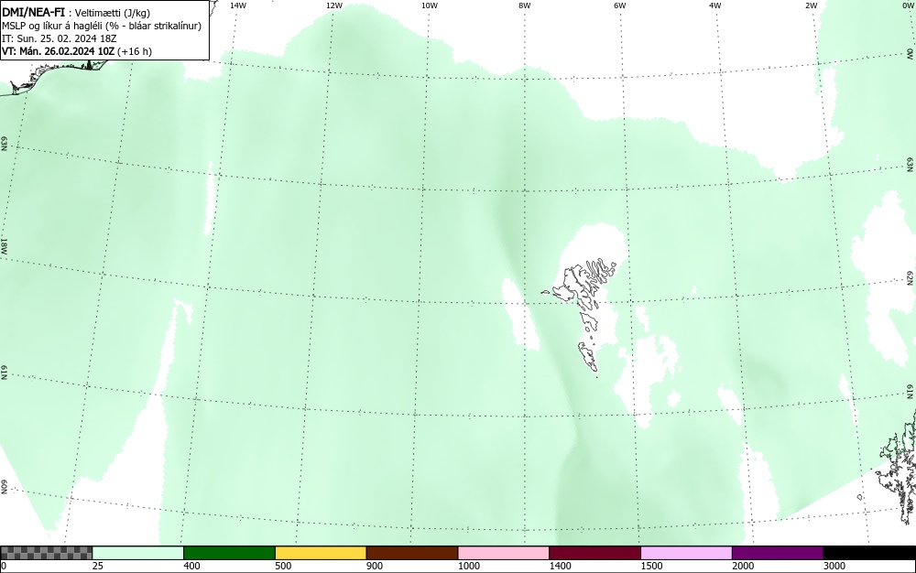This screenshot has width=916, height=573.
Task: Click the 6W longitude label
Action: (x=620, y=5)
